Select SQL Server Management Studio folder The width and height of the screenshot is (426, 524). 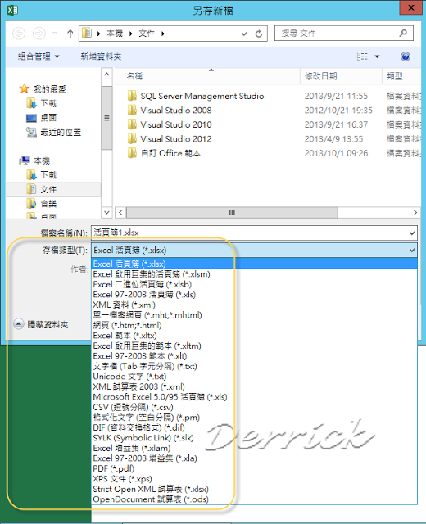coord(202,97)
